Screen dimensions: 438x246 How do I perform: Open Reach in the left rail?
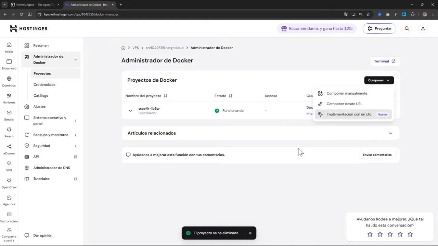tap(9, 132)
